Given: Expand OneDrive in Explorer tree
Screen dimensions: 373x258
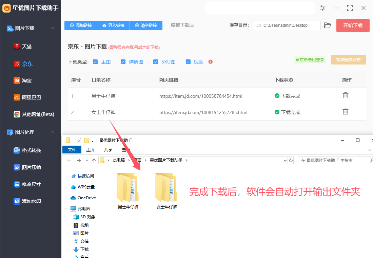Looking at the screenshot, I should (66, 198).
